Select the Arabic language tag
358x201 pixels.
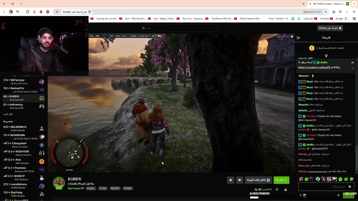click(91, 188)
